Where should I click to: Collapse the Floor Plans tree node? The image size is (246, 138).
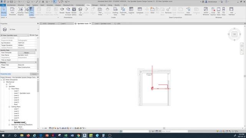click(x=9, y=89)
